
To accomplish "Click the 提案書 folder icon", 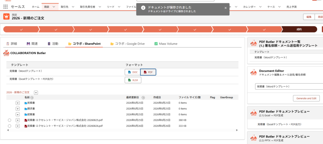I will 26,114.
